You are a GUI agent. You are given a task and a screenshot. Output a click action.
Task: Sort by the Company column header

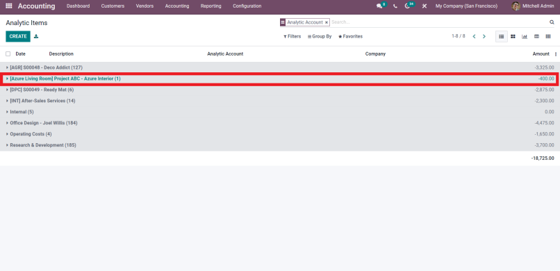(375, 54)
